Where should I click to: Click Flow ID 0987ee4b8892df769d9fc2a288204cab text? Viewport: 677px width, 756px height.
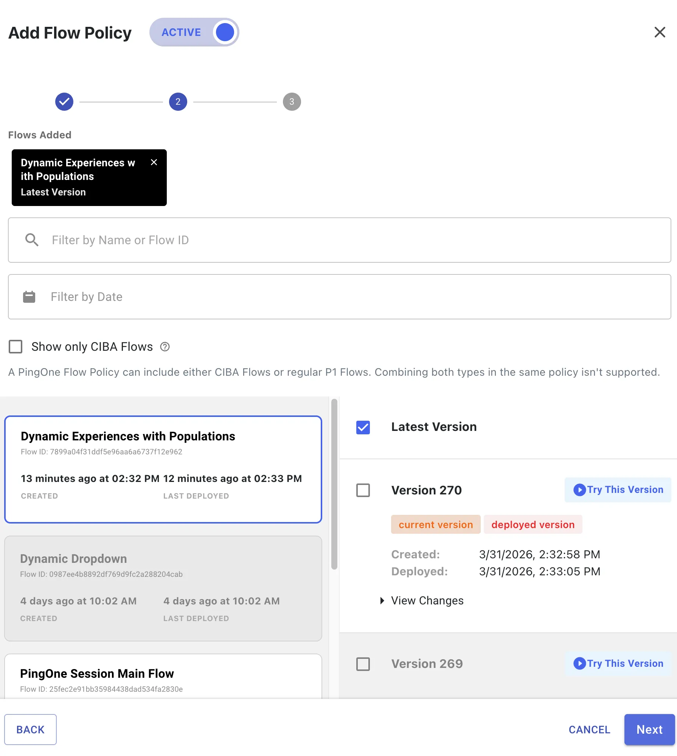tap(101, 575)
